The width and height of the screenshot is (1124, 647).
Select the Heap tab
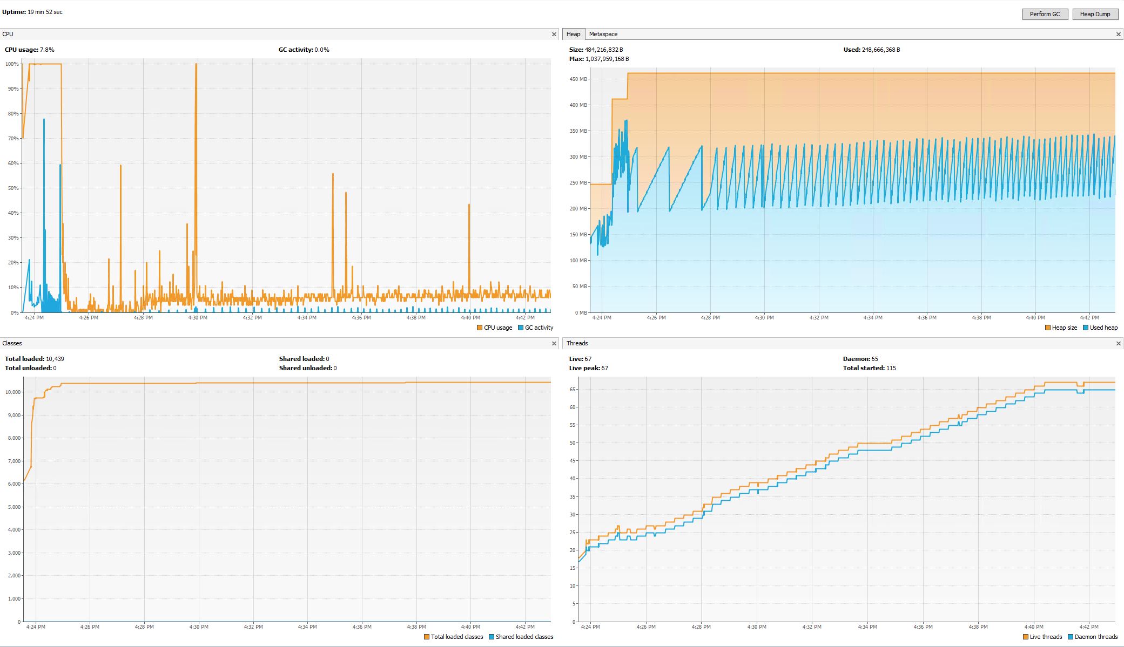pyautogui.click(x=573, y=34)
